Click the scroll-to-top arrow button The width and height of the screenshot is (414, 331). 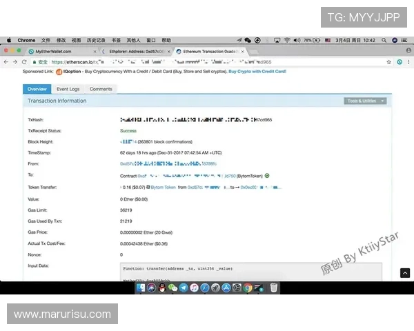[405, 273]
